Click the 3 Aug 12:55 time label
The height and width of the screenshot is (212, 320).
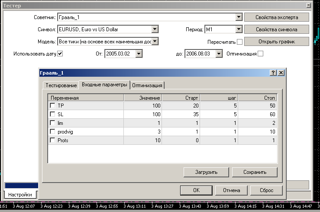107,206
